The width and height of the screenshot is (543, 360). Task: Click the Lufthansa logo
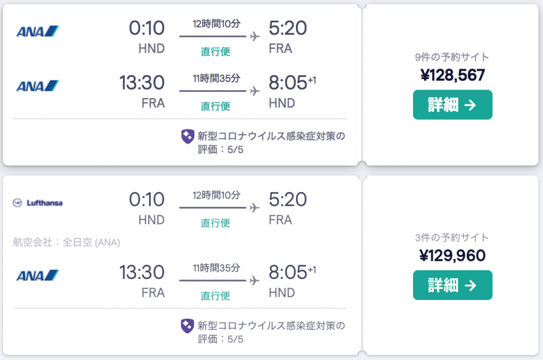pos(38,203)
